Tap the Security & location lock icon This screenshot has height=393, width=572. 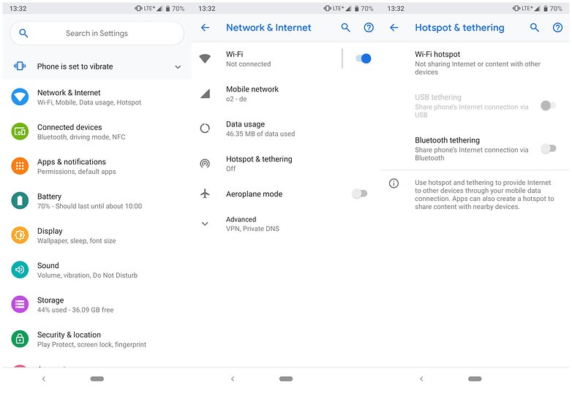click(x=20, y=339)
